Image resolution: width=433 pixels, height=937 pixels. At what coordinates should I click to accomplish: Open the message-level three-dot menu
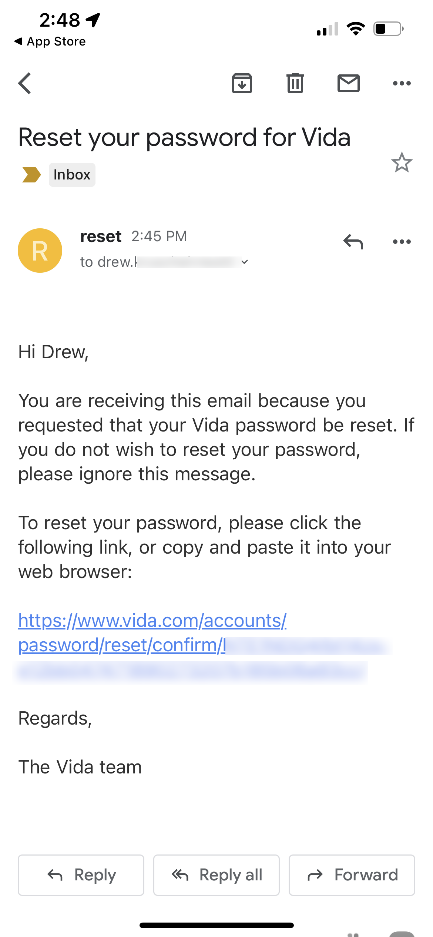coord(402,242)
